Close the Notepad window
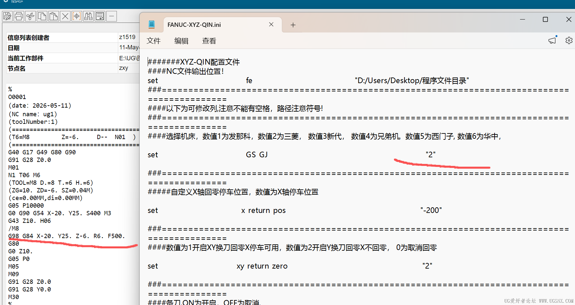 (x=569, y=20)
